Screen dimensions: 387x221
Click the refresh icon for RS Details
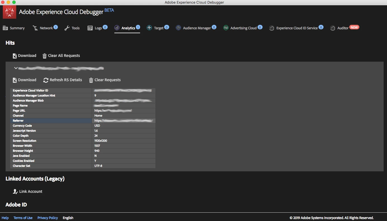pyautogui.click(x=46, y=80)
